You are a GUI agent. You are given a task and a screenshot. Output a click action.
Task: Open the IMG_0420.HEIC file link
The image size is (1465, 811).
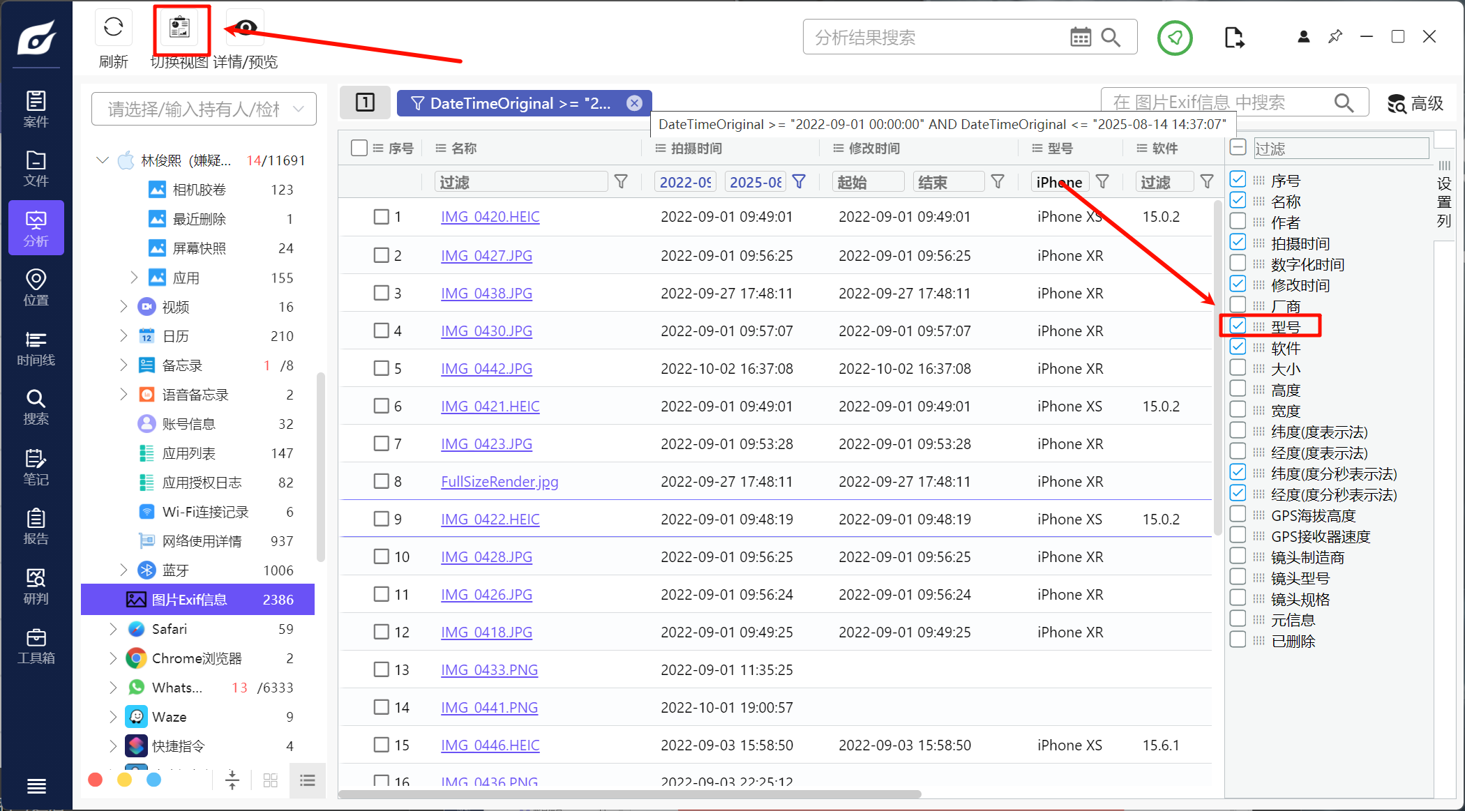click(490, 217)
